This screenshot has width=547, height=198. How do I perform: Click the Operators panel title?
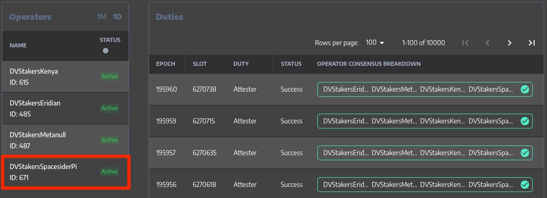coord(30,17)
